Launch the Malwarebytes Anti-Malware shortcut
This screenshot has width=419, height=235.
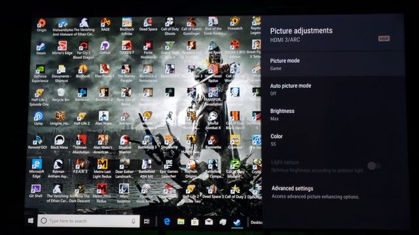(x=63, y=27)
